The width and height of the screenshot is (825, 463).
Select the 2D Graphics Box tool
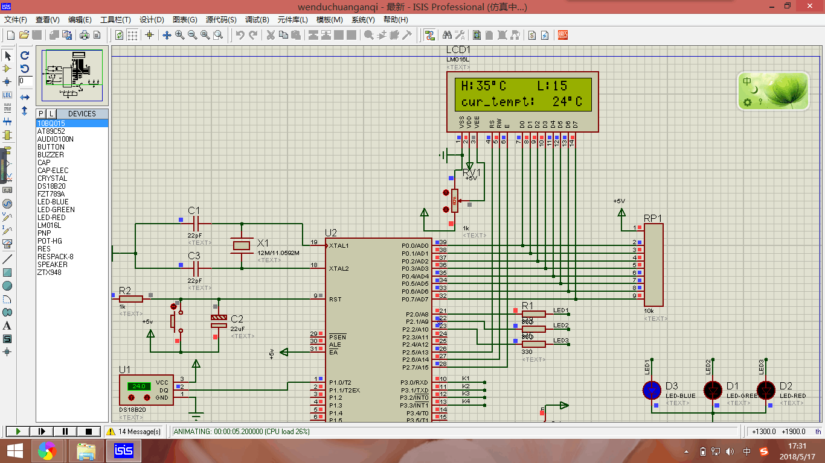tap(8, 272)
